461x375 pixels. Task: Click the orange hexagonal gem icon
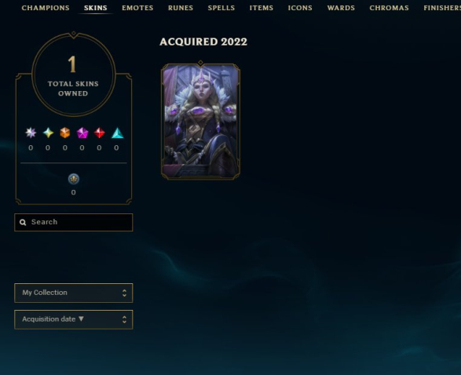(x=65, y=133)
